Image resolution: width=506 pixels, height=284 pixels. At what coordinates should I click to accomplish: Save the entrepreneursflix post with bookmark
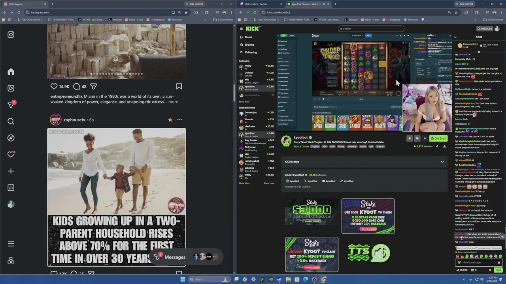tap(179, 86)
